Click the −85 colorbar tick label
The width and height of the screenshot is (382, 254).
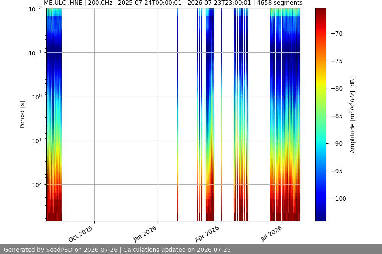(337, 116)
